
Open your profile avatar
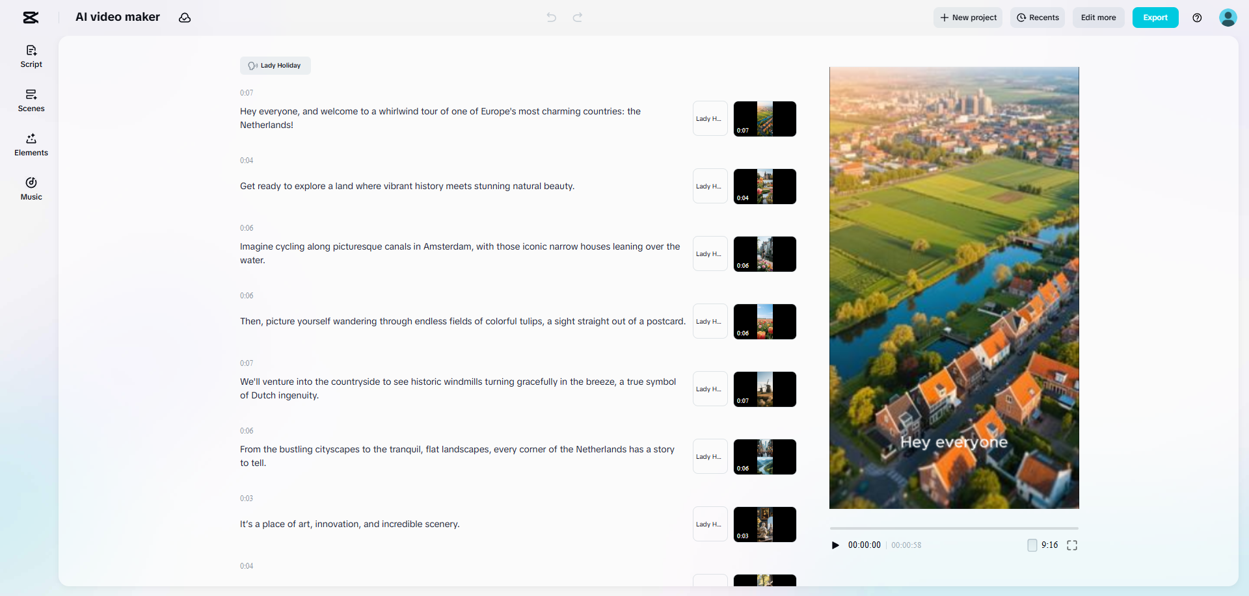[x=1228, y=18]
